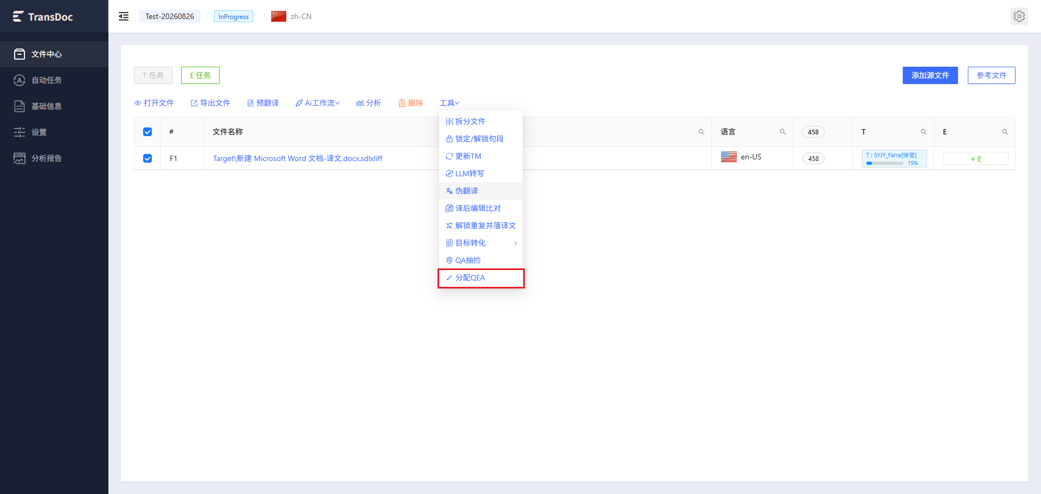Viewport: 1041px width, 494px height.
Task: Open 分析报告 sidebar page
Action: pyautogui.click(x=54, y=158)
